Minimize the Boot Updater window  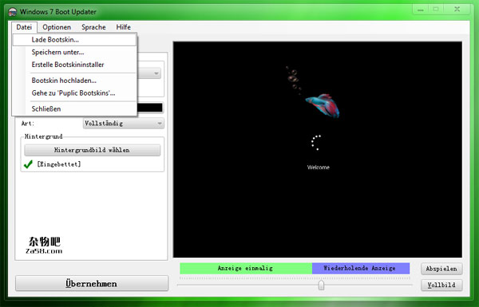click(421, 10)
